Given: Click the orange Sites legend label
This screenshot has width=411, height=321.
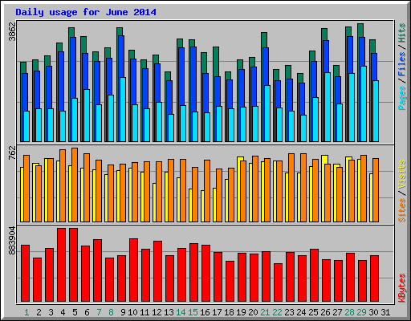Looking at the screenshot, I should click(402, 210).
